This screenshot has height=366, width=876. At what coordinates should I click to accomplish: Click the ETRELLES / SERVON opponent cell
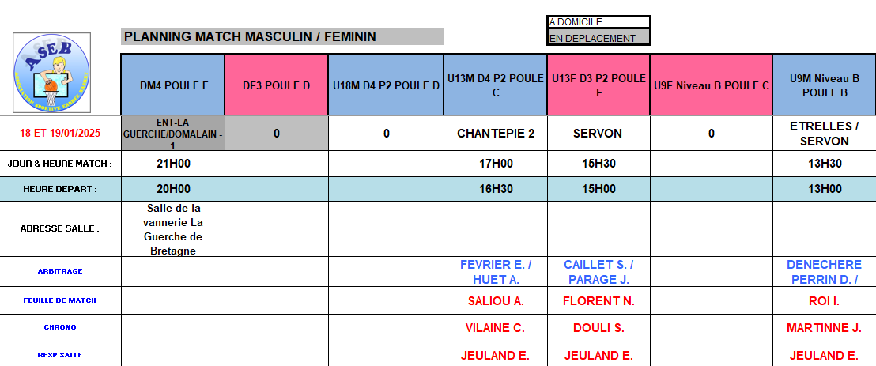tap(824, 134)
